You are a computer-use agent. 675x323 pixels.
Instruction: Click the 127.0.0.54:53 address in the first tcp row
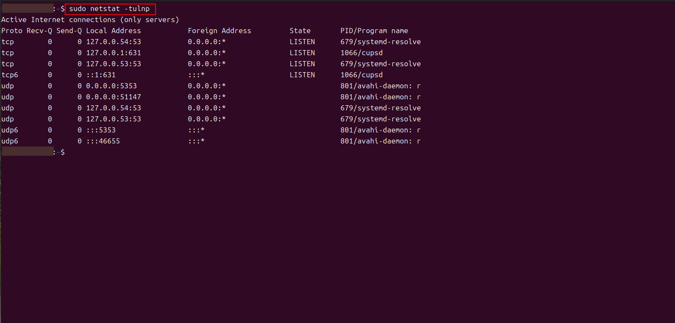coord(113,42)
